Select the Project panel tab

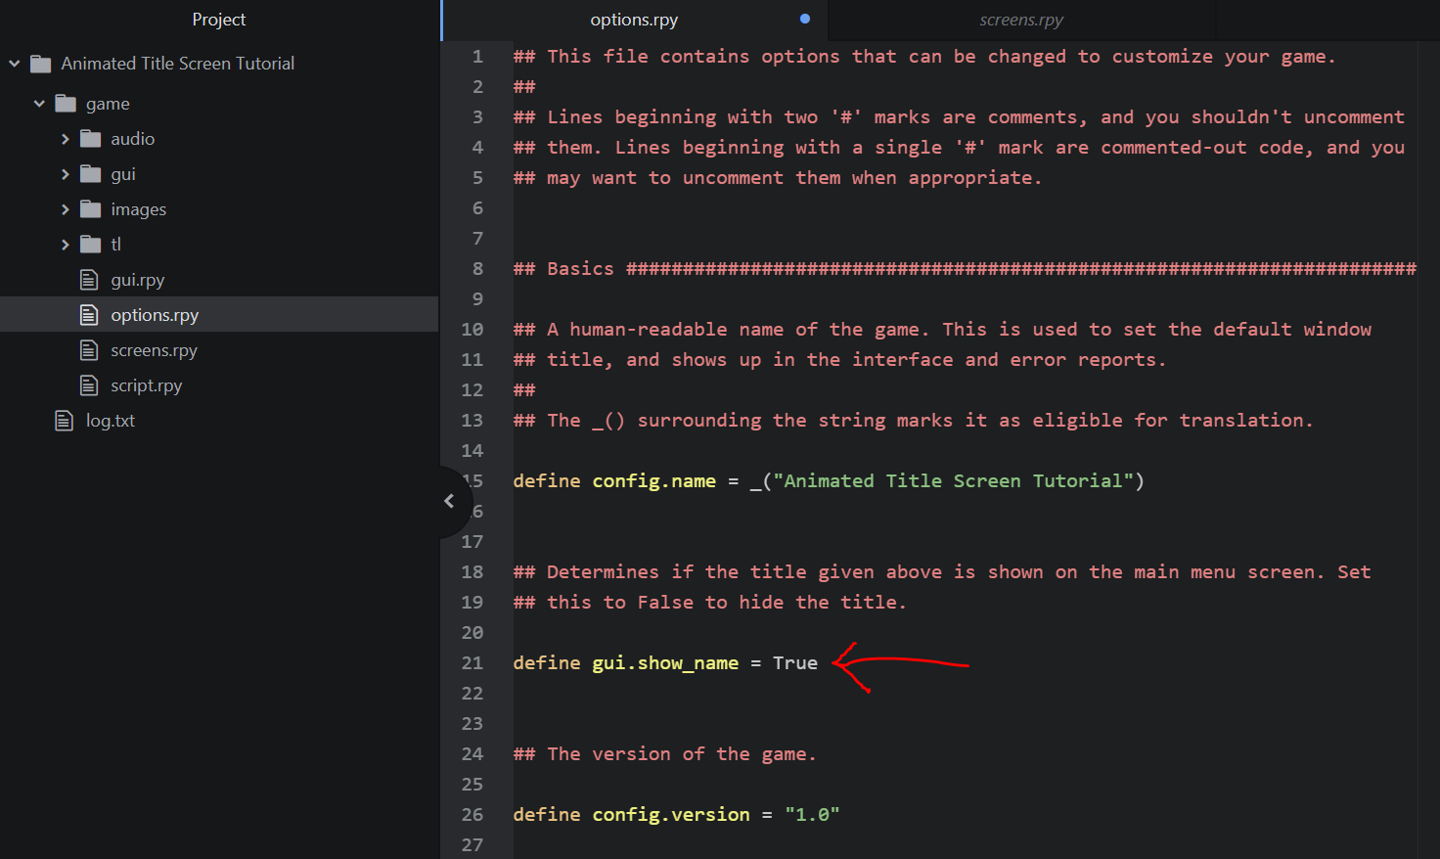tap(219, 20)
